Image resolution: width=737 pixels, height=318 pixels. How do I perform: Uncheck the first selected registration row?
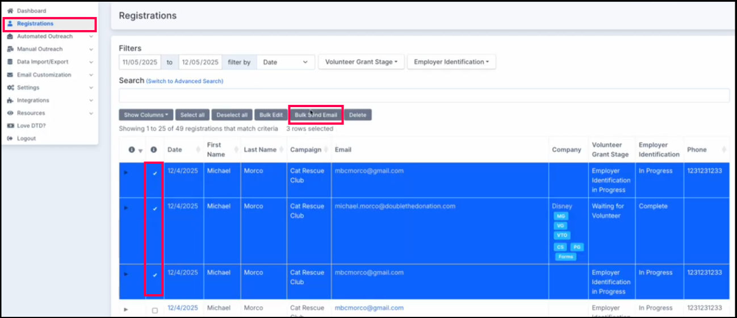155,173
